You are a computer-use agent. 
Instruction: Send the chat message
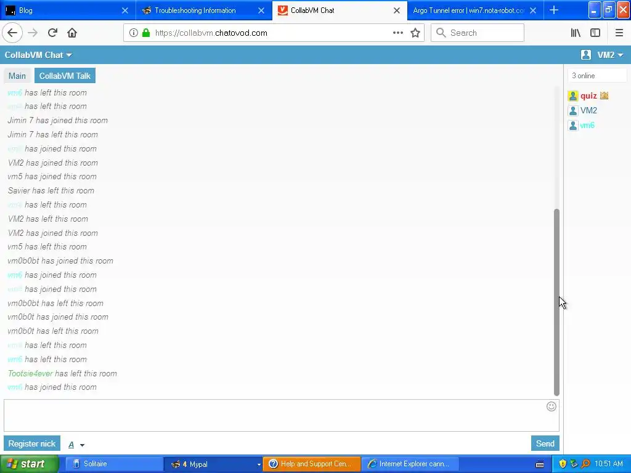[545, 443]
